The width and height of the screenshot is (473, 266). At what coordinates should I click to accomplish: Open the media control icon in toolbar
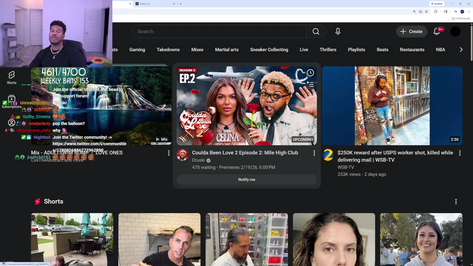[x=456, y=12]
